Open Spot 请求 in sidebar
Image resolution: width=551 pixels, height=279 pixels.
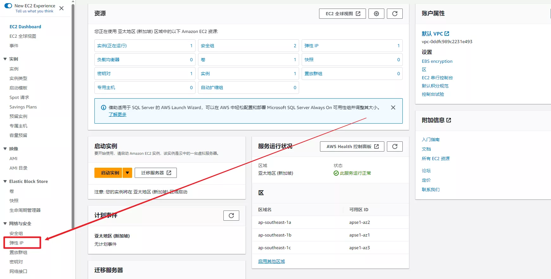[19, 97]
